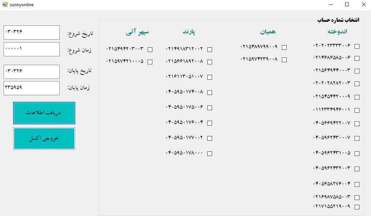Check account ۰۲۰۲۰۲۳۳۳۳۰۰۶ under اندوخته
The height and width of the screenshot is (216, 371).
click(x=357, y=47)
